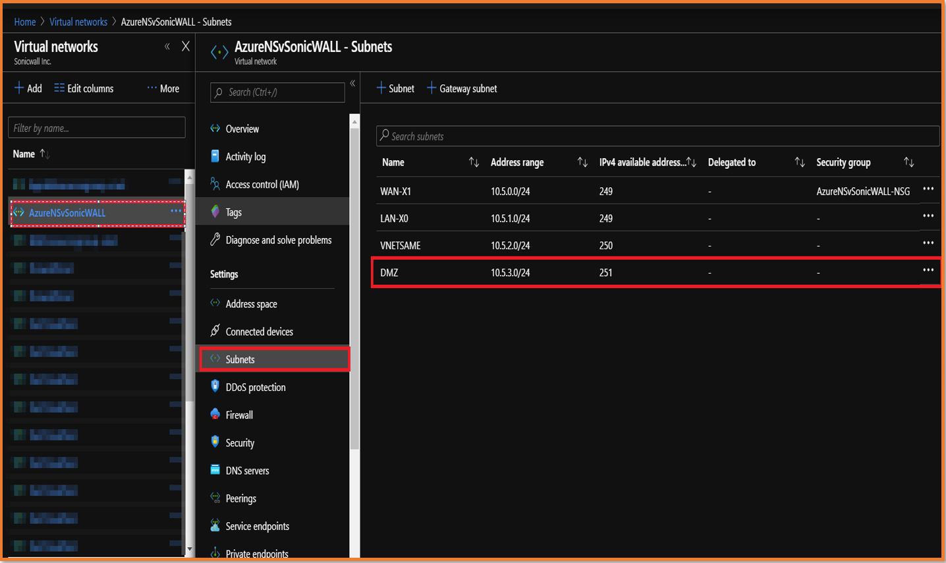The height and width of the screenshot is (563, 946).
Task: Sort by Security group column
Action: (909, 162)
